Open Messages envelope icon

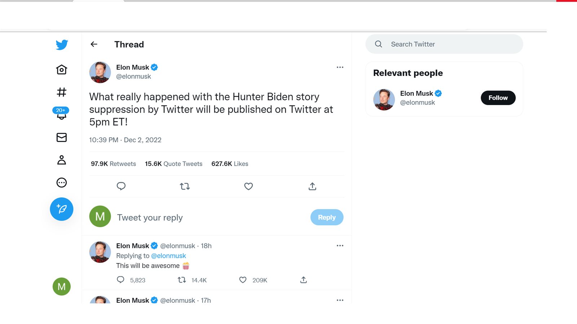62,138
